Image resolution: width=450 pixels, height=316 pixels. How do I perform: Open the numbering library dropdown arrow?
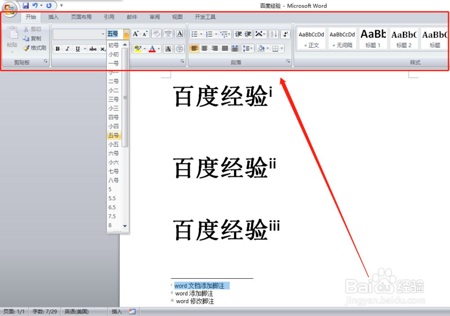[216, 35]
